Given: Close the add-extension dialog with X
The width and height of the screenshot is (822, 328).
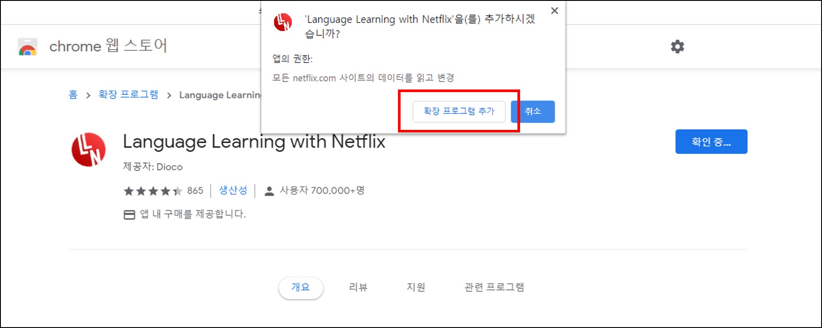Looking at the screenshot, I should pos(554,11).
